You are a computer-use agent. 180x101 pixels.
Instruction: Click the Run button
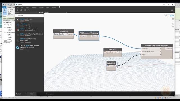[x=32, y=94]
